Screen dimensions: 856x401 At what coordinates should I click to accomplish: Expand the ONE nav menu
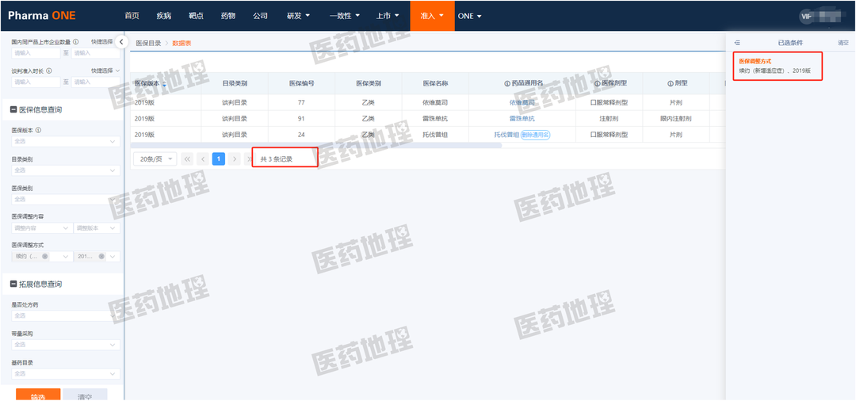coord(469,16)
